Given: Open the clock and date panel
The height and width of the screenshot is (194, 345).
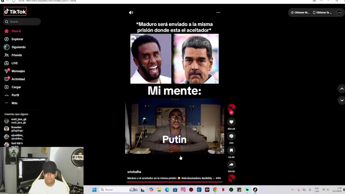Looking at the screenshot, I should [x=337, y=190].
